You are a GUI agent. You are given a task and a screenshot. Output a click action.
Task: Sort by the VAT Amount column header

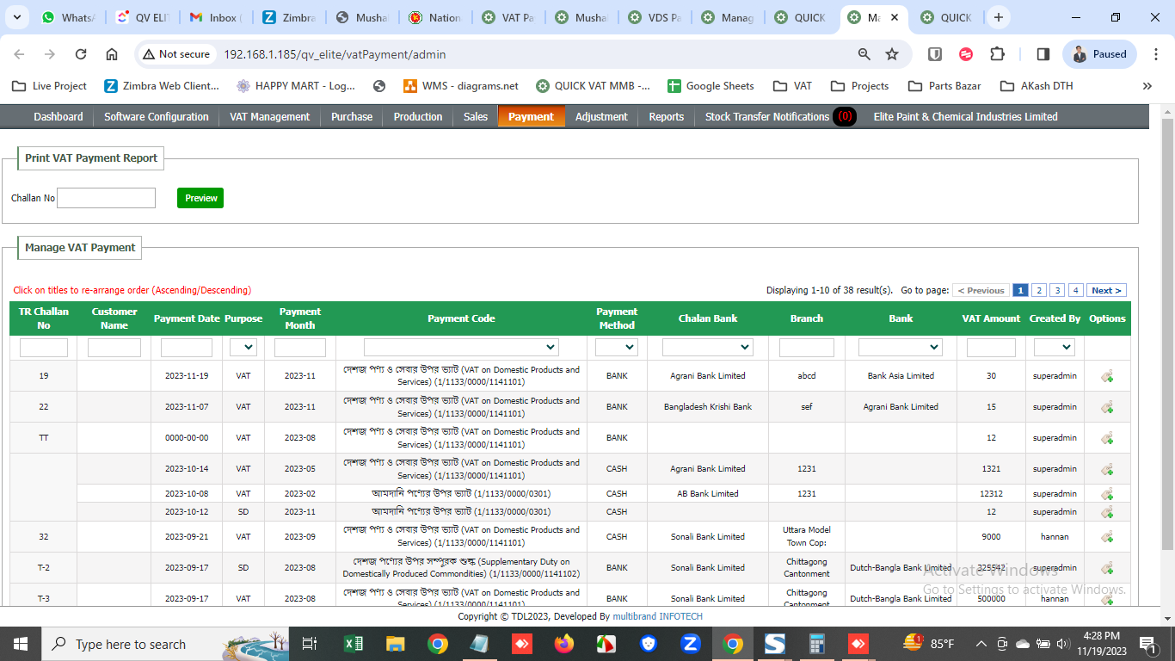point(991,318)
